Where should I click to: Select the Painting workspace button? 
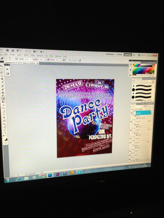128,55
